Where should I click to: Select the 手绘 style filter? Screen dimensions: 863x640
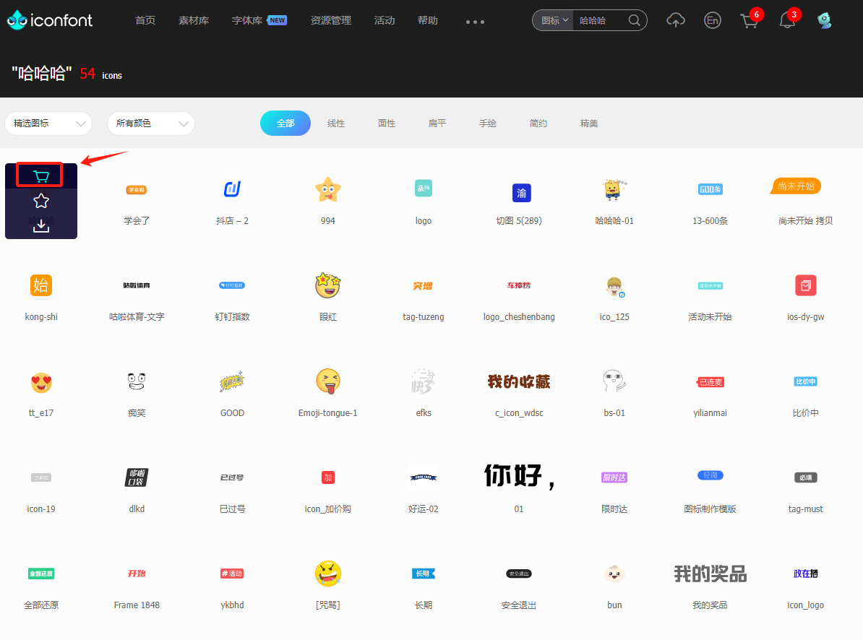point(487,123)
